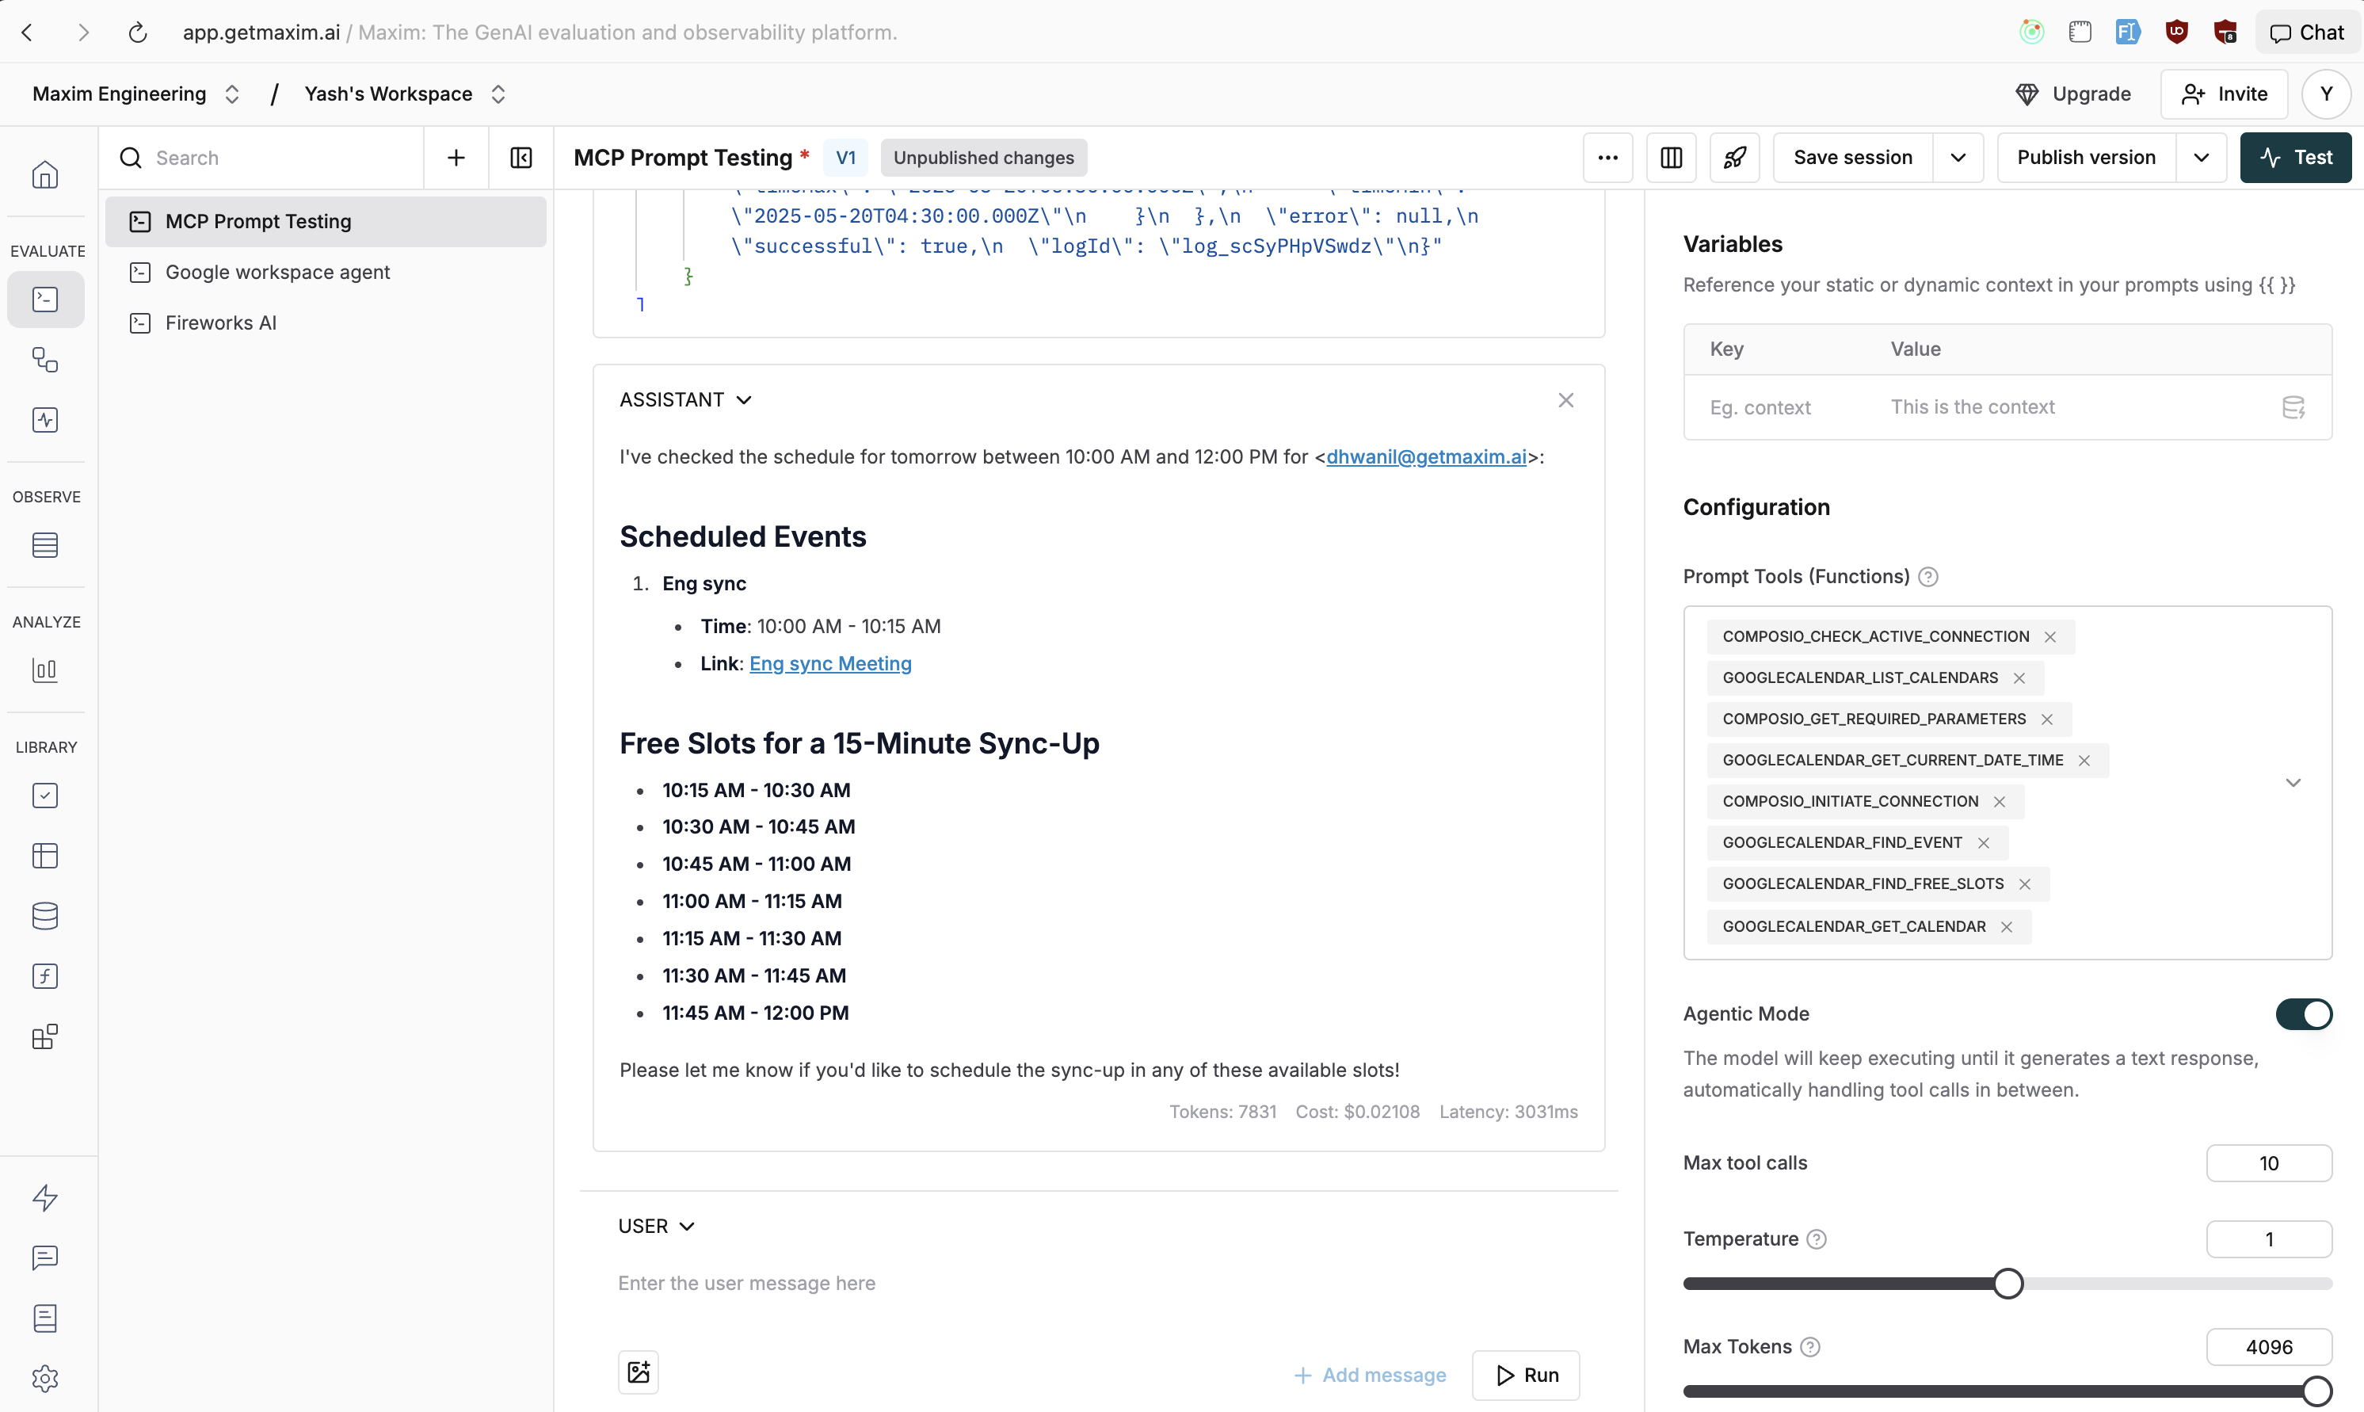
Task: Expand the Save session dropdown chevron
Action: point(1958,157)
